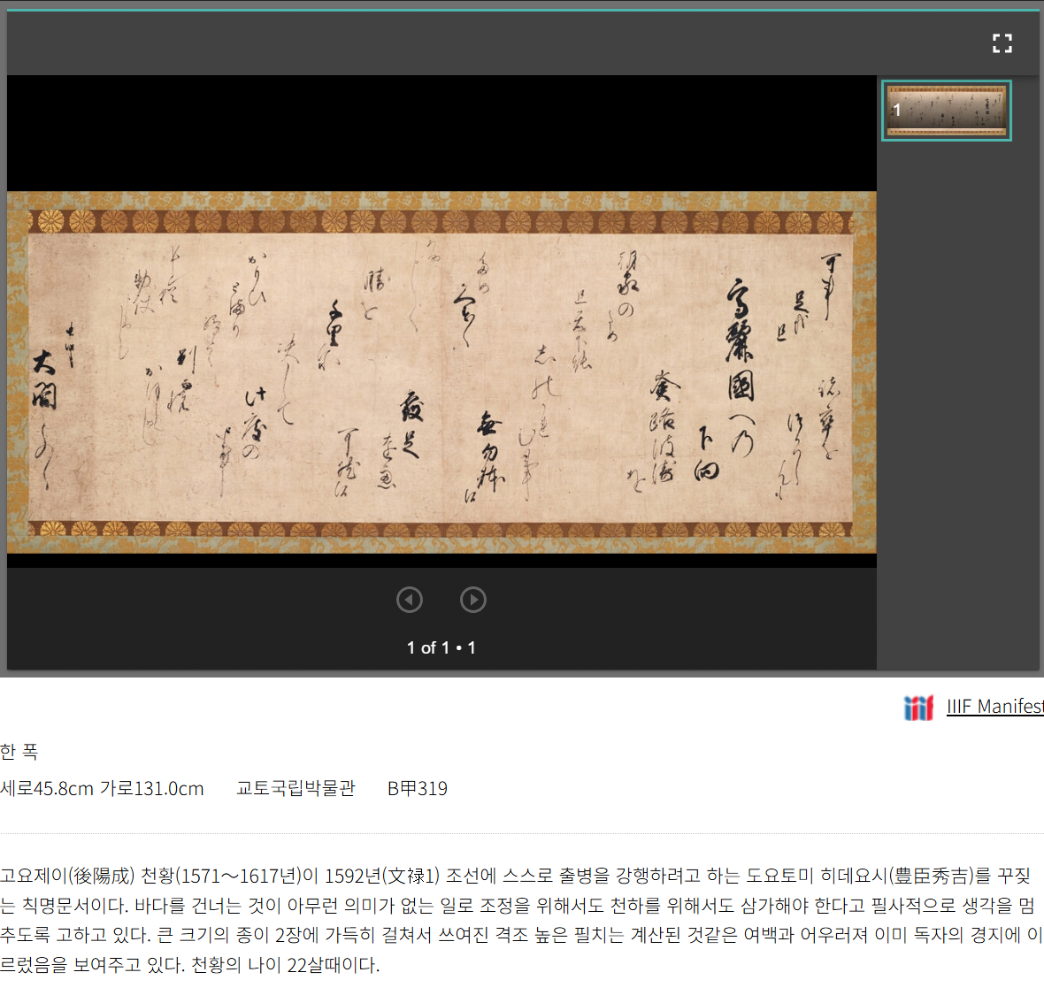The width and height of the screenshot is (1044, 1003).
Task: Select the dimensions '세로45.8cm 가로131.0cm'
Action: (102, 788)
